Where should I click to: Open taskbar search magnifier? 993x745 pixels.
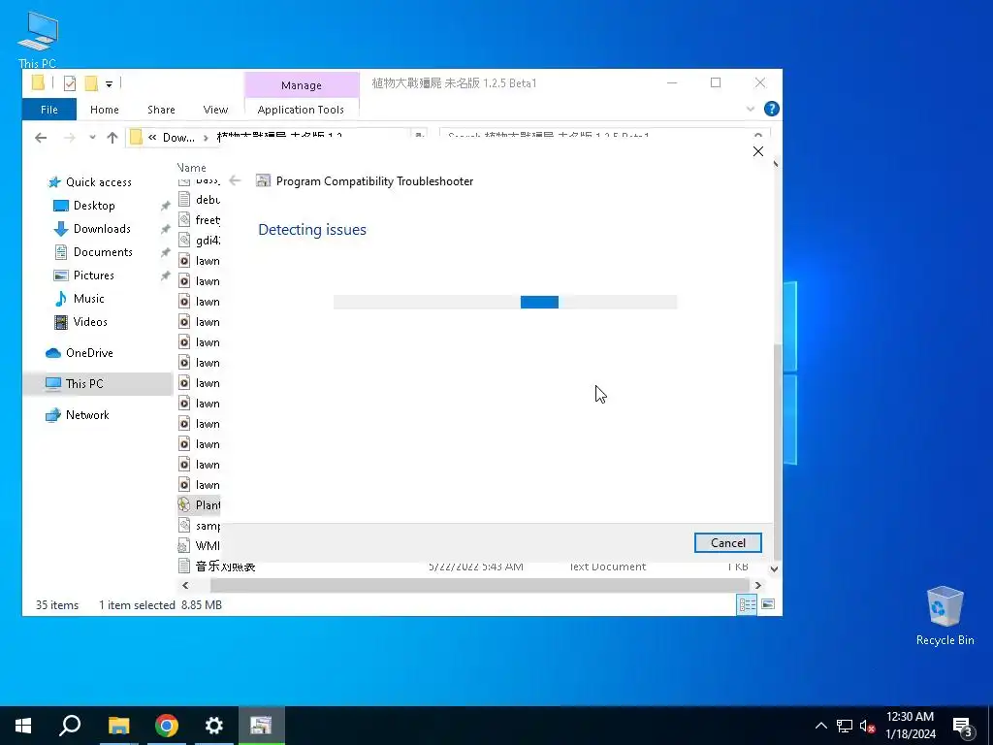[x=70, y=726]
